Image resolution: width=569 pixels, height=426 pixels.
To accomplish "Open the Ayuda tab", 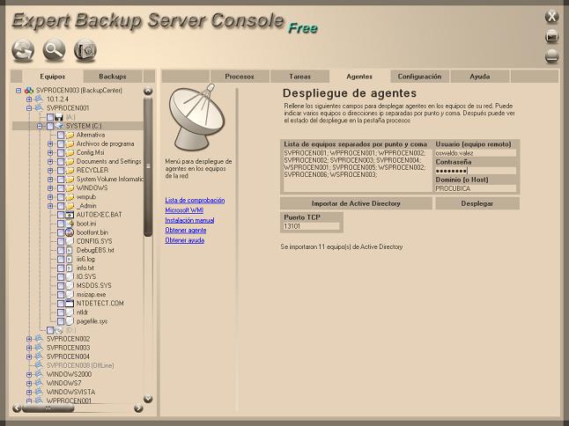I will [480, 77].
